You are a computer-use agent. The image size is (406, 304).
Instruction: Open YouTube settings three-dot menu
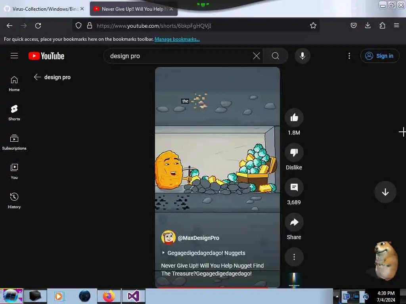[x=349, y=56]
